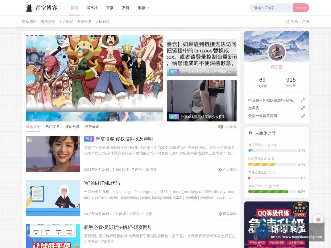Open article 写轮眼HTML代码
Screen dimensions: 331x248
[102, 183]
